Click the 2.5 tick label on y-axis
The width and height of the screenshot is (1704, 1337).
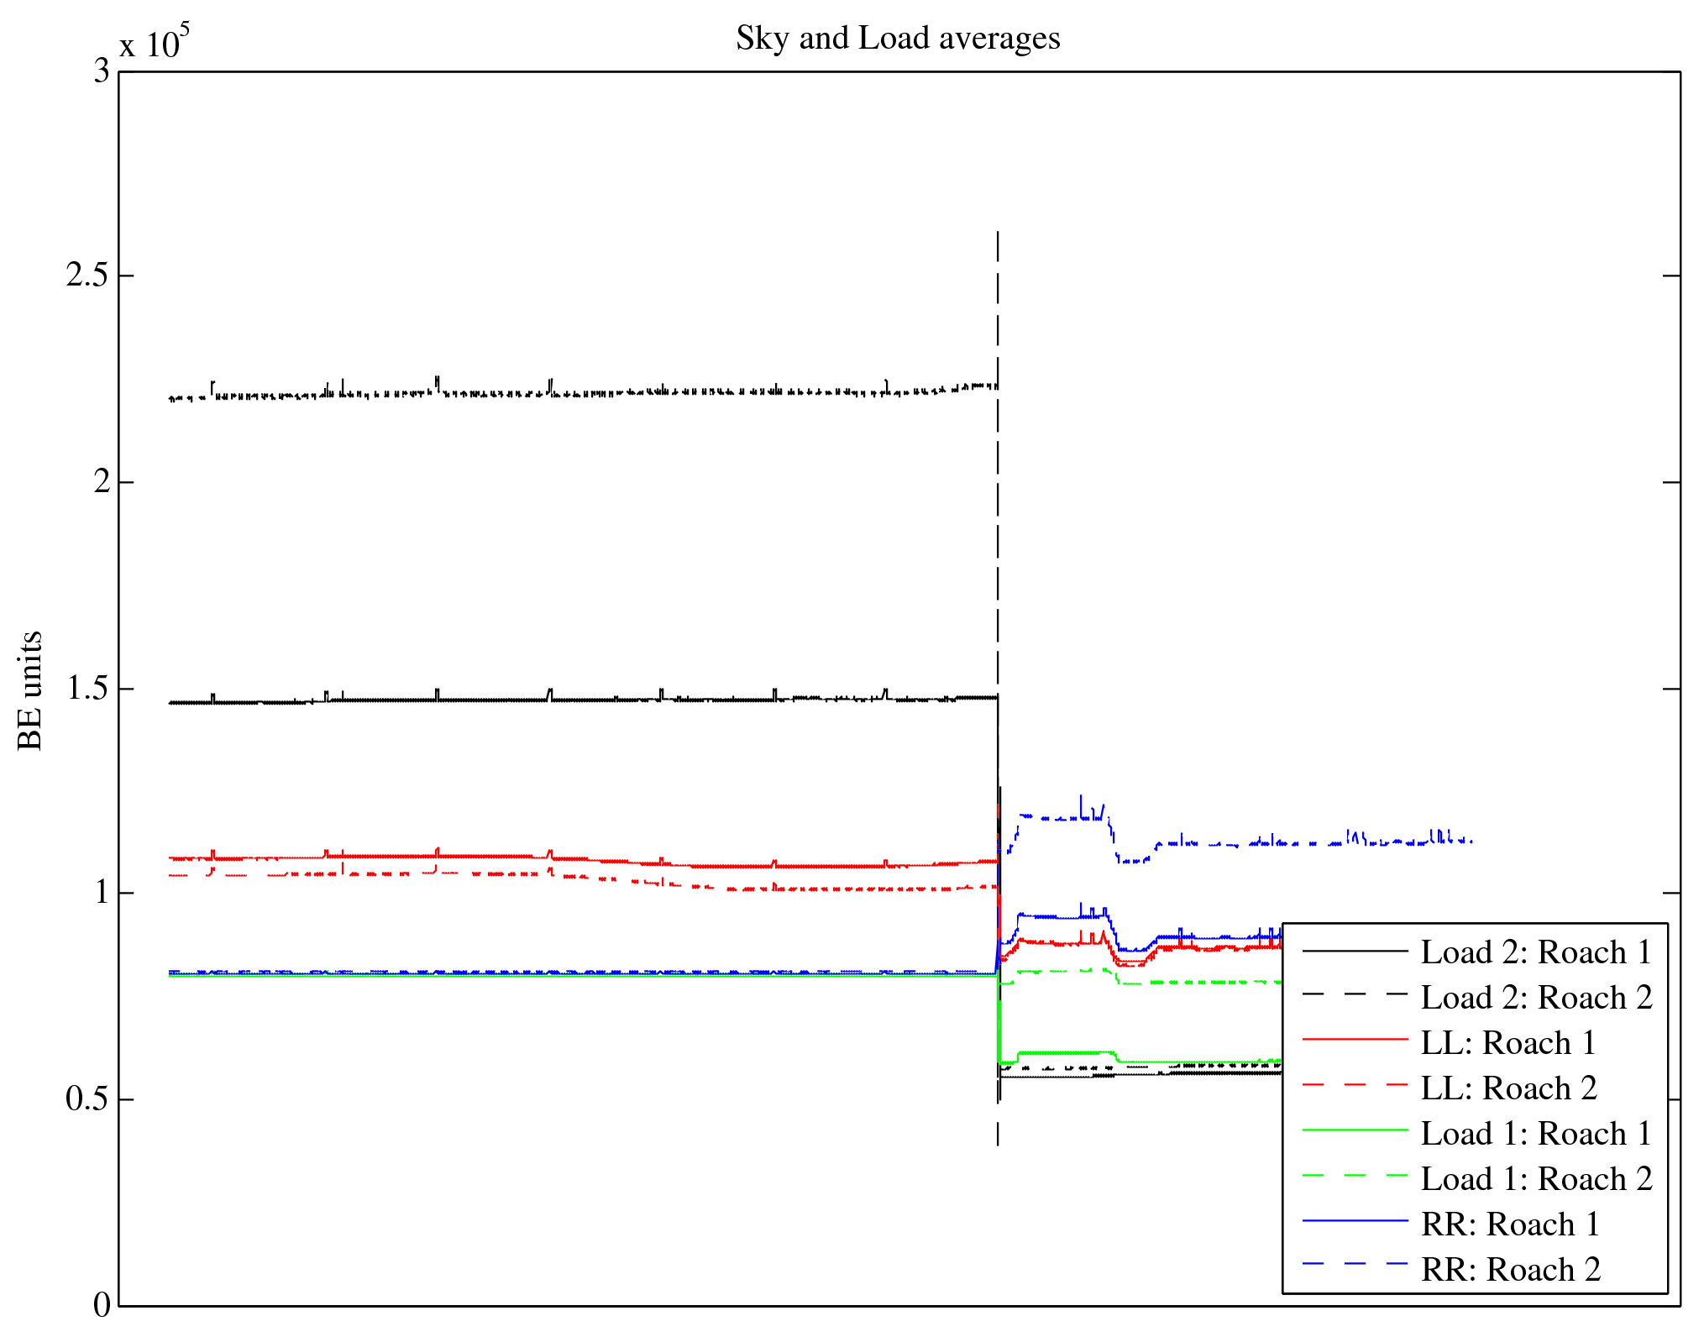coord(87,275)
